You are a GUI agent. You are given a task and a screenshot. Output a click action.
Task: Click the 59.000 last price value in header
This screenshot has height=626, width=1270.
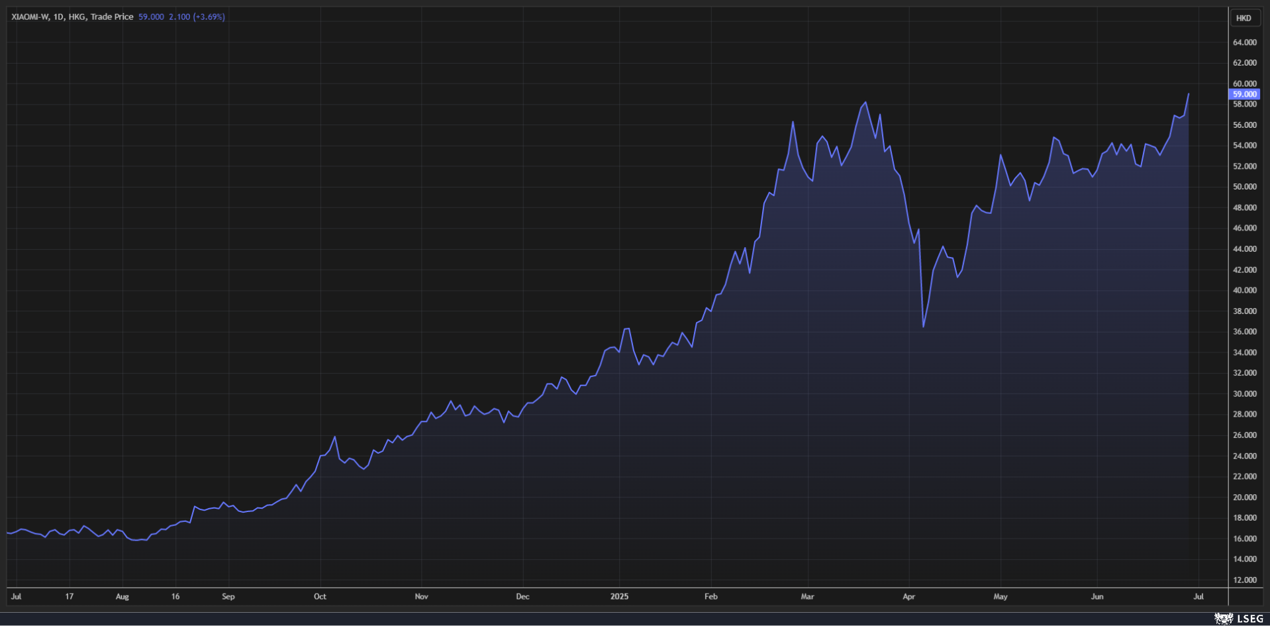151,17
